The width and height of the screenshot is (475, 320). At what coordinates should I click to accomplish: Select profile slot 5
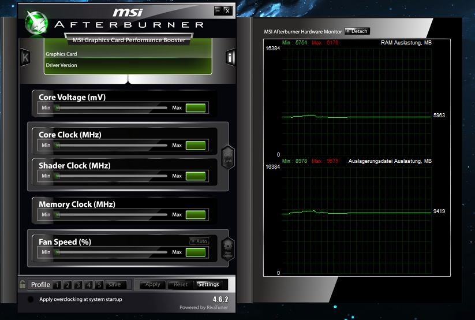pyautogui.click(x=99, y=285)
